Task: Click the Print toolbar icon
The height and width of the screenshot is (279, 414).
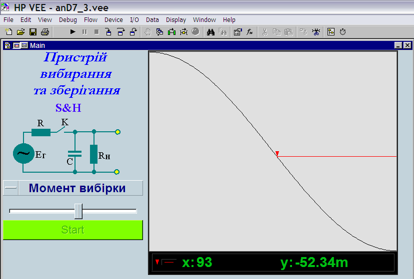Action: click(x=45, y=32)
